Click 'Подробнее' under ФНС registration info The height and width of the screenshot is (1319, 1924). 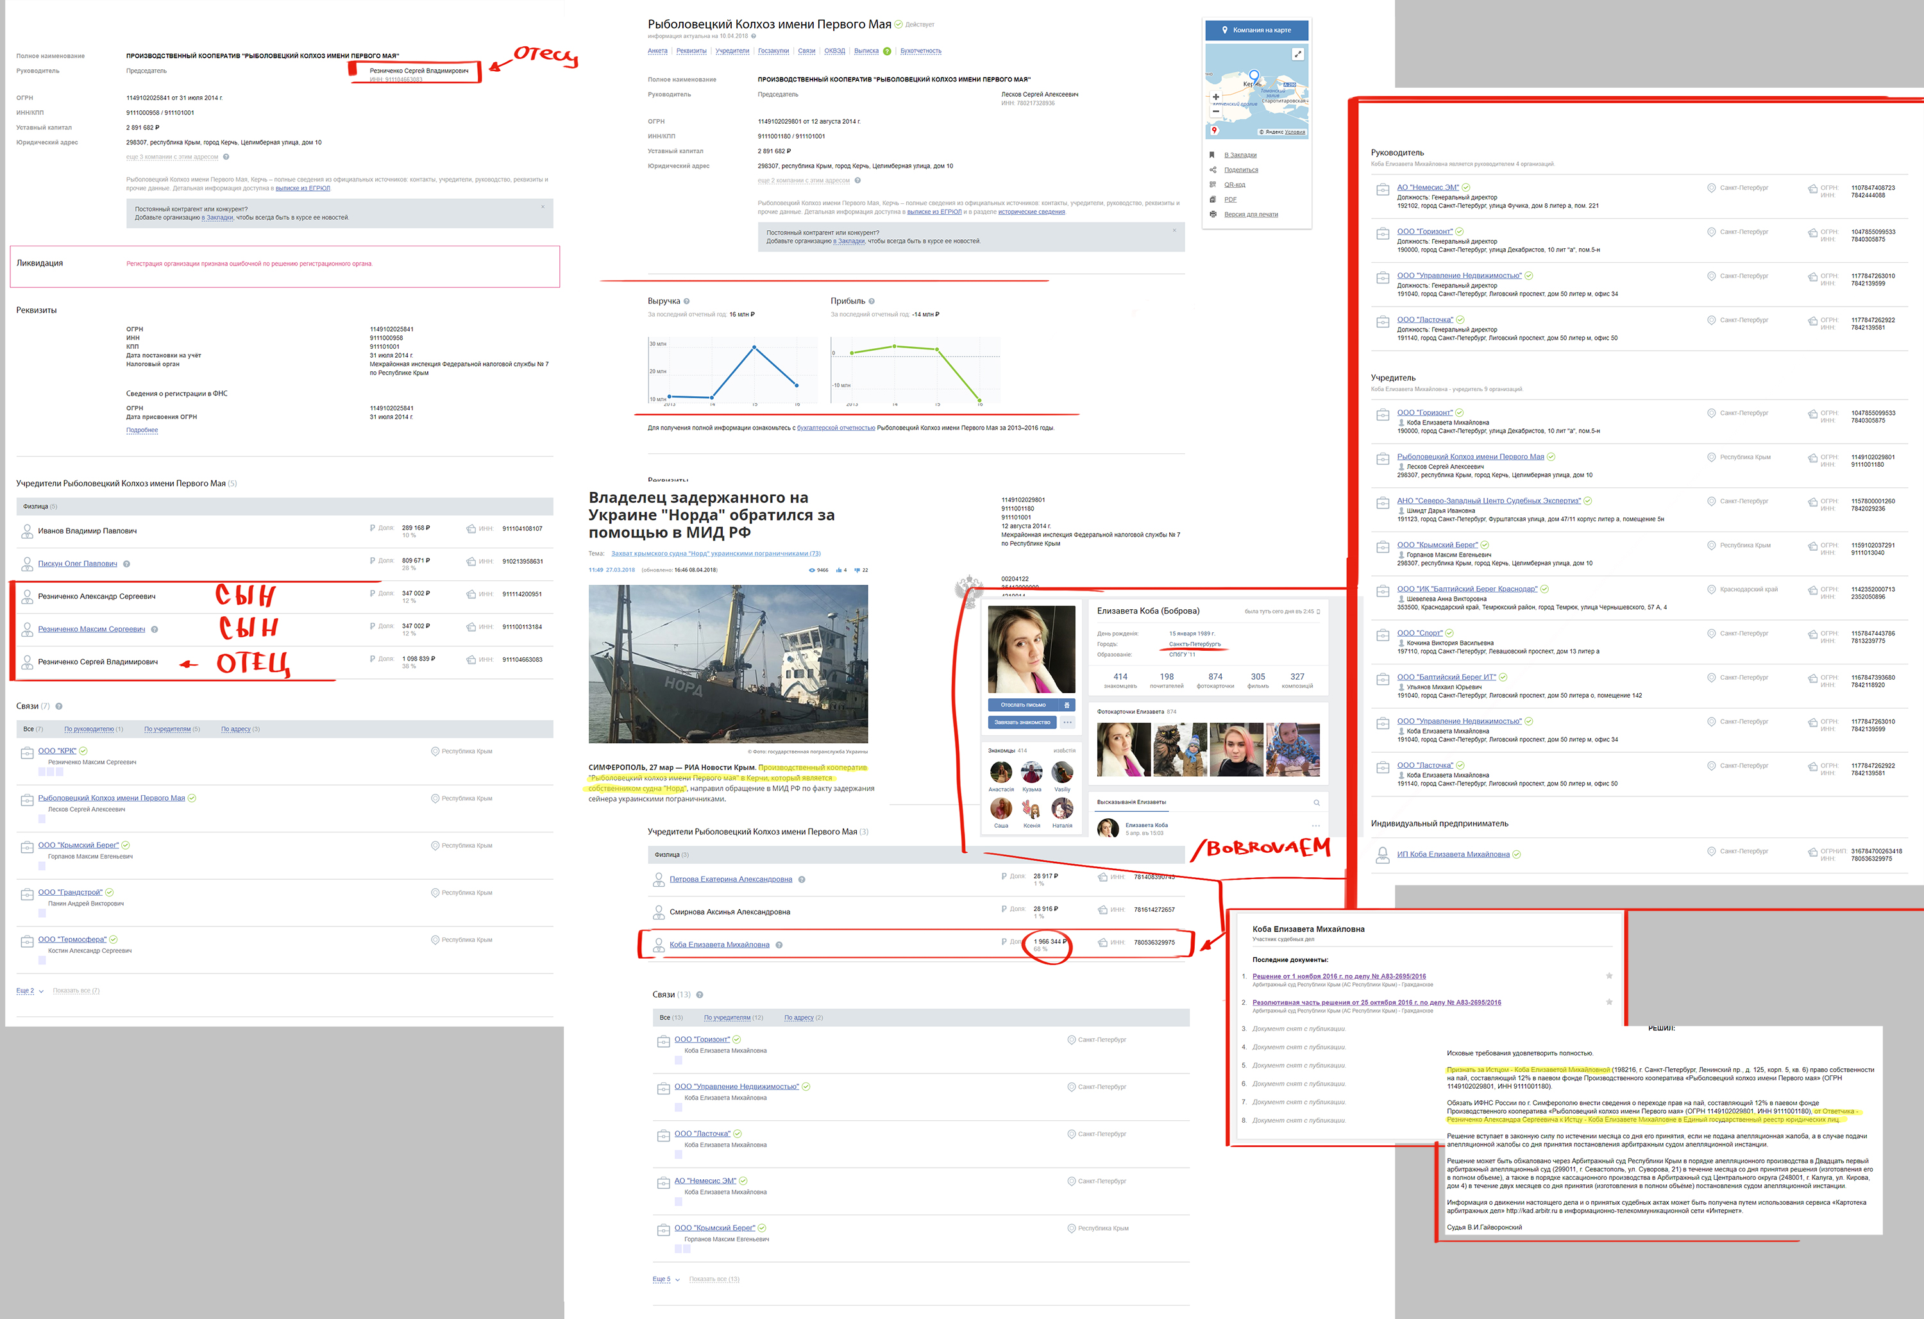(x=142, y=430)
